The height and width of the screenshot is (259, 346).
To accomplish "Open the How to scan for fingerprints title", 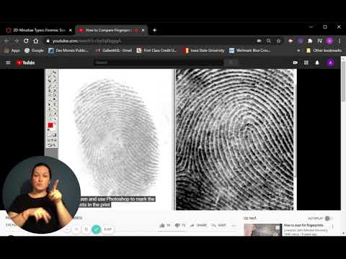I will coord(303,225).
